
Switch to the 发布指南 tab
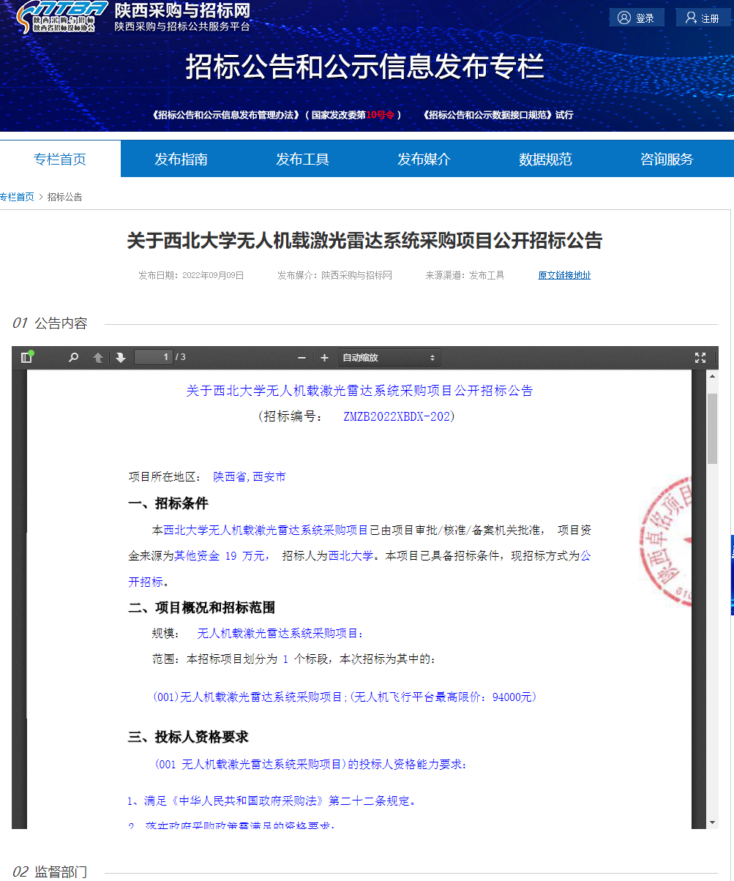[181, 160]
